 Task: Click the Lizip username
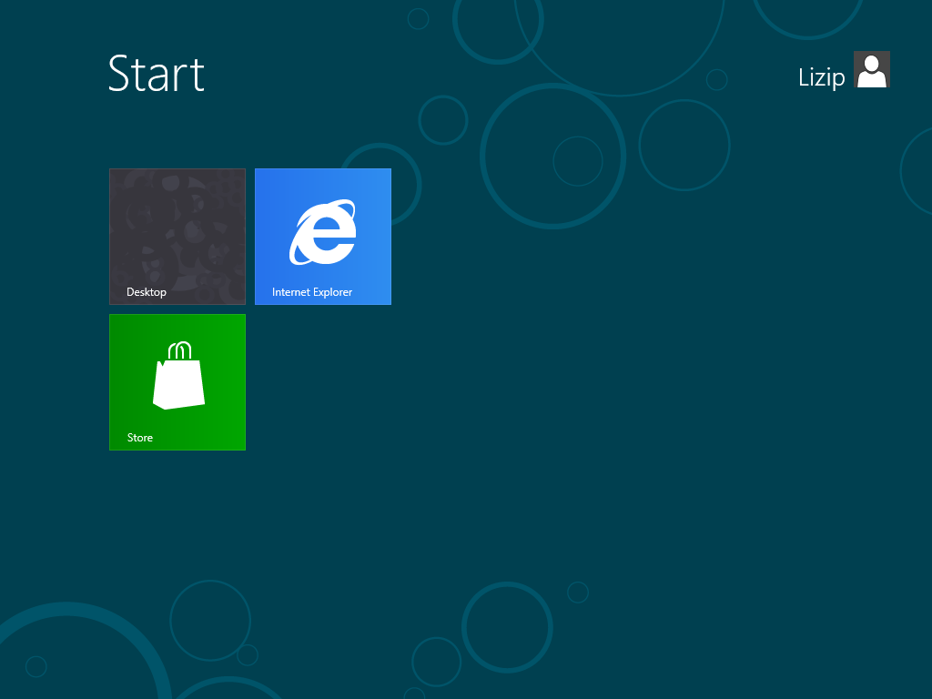coord(821,77)
